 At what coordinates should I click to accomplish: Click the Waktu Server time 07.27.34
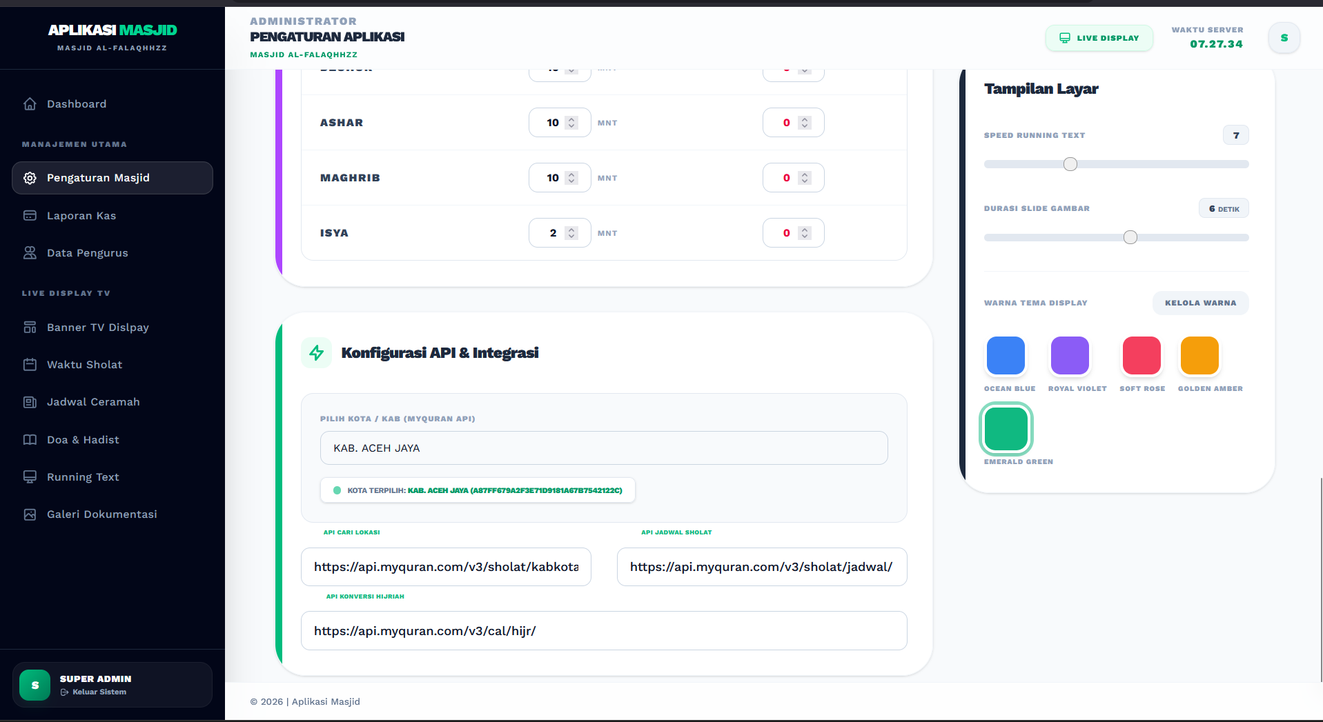1216,44
